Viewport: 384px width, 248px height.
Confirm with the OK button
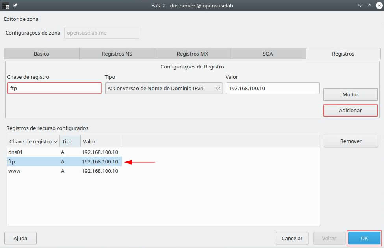tap(364, 238)
